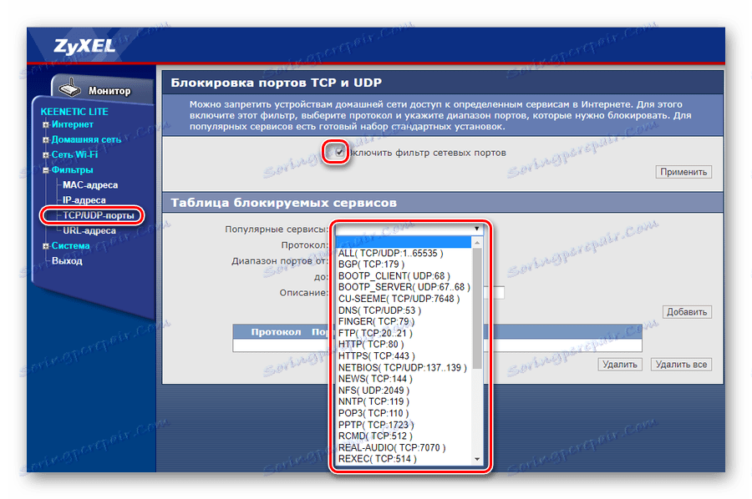Close the Популярные сервисы dropdown arrow
Viewport: 752px width, 499px height.
click(x=477, y=229)
